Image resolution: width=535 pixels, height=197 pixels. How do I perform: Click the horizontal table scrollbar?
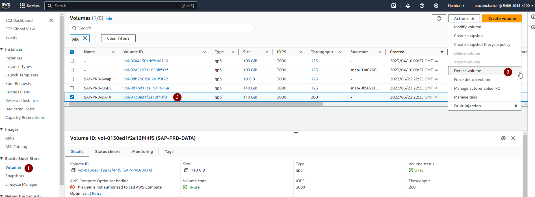[196, 104]
